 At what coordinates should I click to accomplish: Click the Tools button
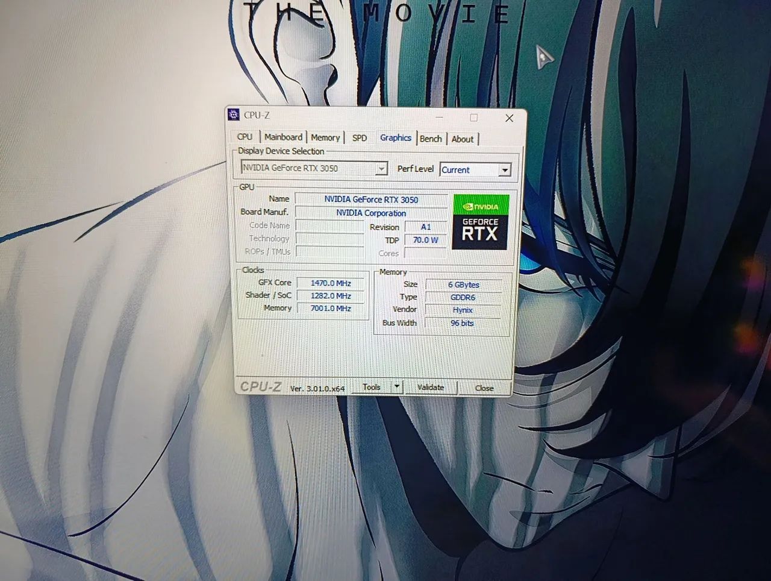coord(372,387)
